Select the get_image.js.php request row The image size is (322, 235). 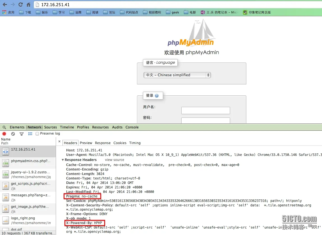click(x=28, y=209)
